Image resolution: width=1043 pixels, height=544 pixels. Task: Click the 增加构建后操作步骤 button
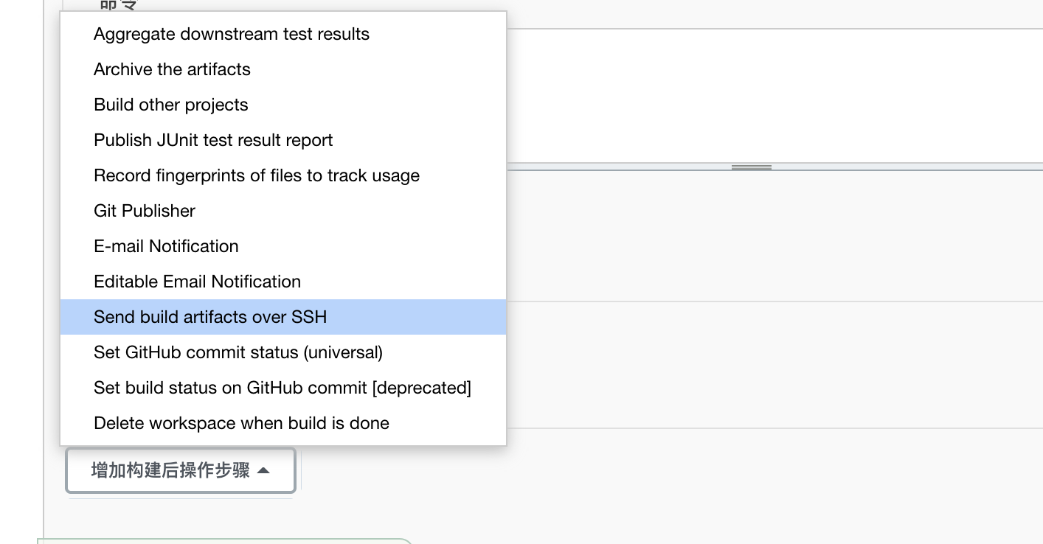pos(170,470)
